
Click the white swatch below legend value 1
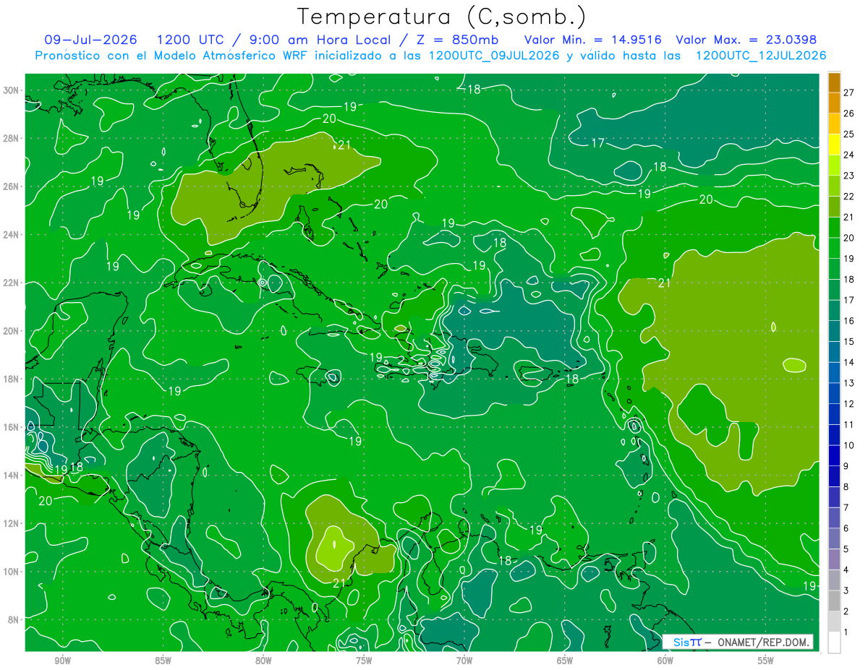[x=834, y=643]
